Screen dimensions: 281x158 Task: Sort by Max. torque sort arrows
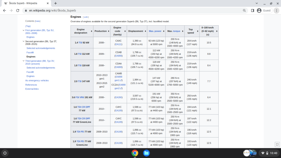point(183,31)
